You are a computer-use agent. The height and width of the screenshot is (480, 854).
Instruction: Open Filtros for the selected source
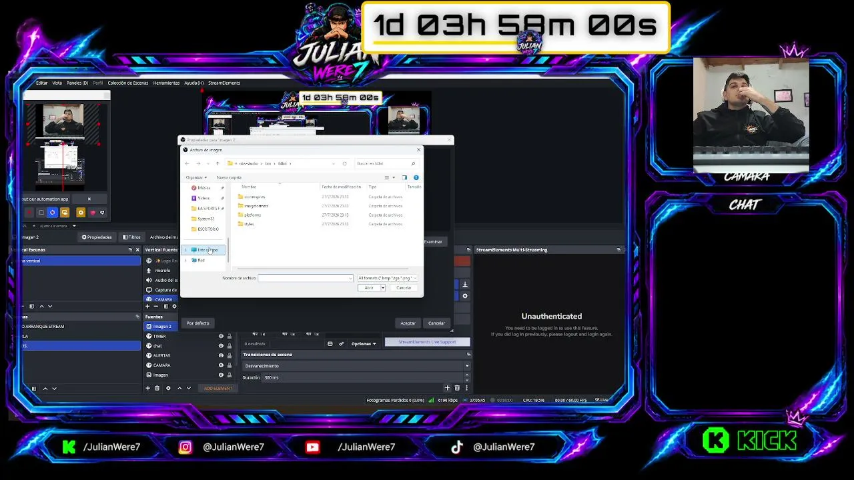click(x=131, y=237)
